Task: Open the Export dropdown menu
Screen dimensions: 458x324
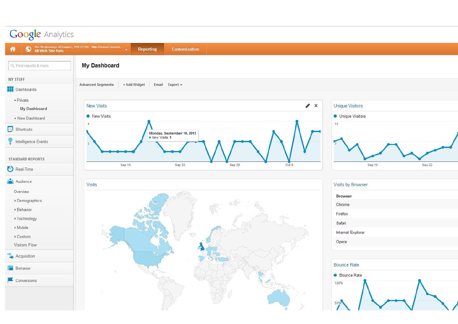Action: pyautogui.click(x=175, y=85)
